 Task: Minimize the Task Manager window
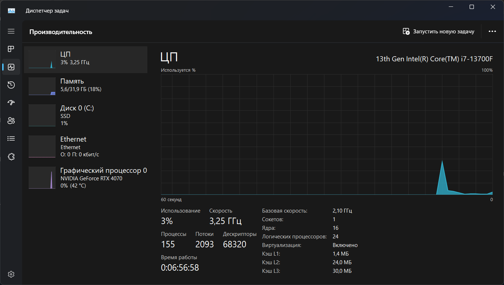click(x=451, y=7)
